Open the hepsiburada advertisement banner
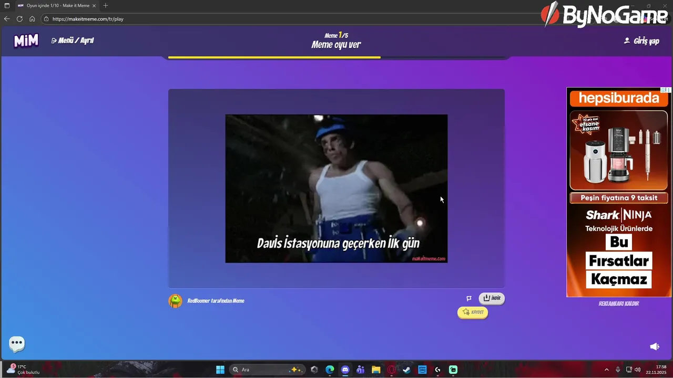 click(619, 192)
